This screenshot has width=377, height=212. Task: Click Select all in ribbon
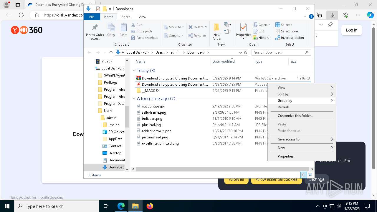point(285,25)
